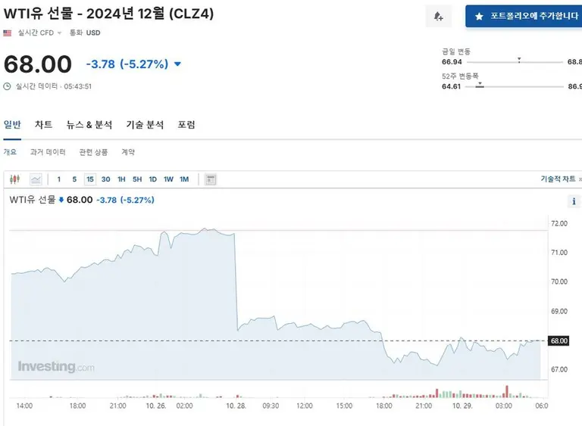Open the 기술적 차트 link

coord(558,179)
